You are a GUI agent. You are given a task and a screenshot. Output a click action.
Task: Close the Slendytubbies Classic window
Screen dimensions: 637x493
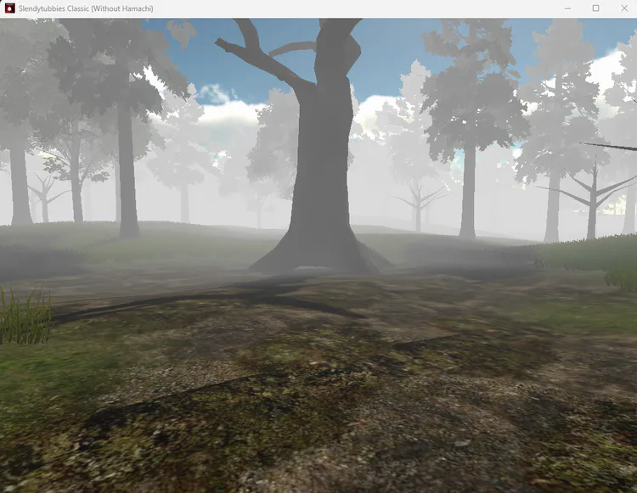coord(624,8)
